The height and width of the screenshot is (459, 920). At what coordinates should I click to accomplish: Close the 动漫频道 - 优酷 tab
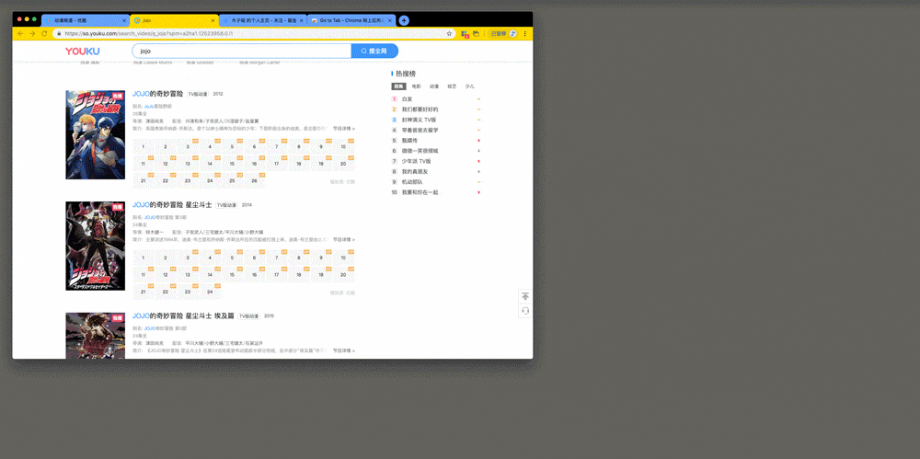tap(124, 20)
